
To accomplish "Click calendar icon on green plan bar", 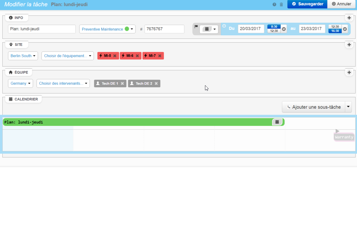I will (277, 122).
